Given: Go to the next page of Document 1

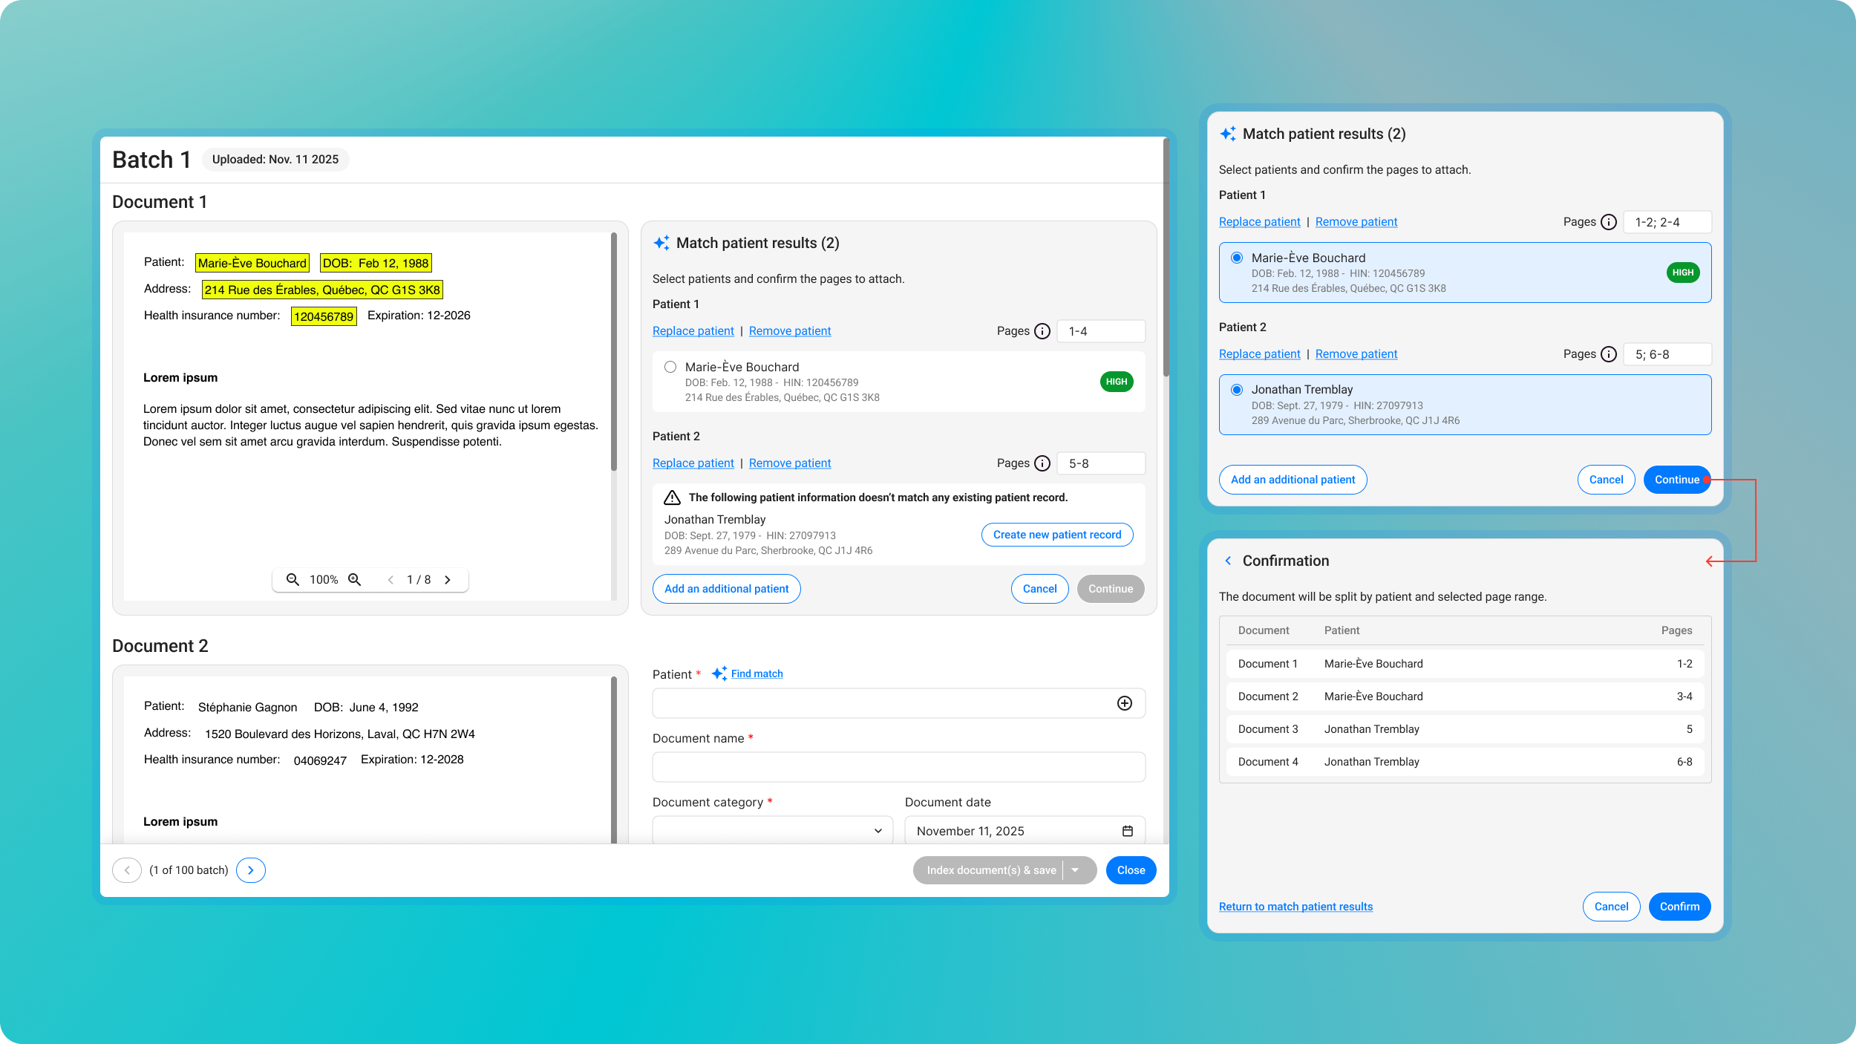Looking at the screenshot, I should coord(448,579).
